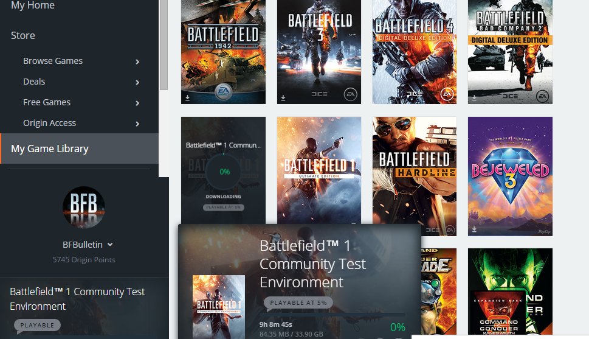Open Bejeweled 3 game tile
Viewport: 589px width, 339px height.
coord(510,176)
